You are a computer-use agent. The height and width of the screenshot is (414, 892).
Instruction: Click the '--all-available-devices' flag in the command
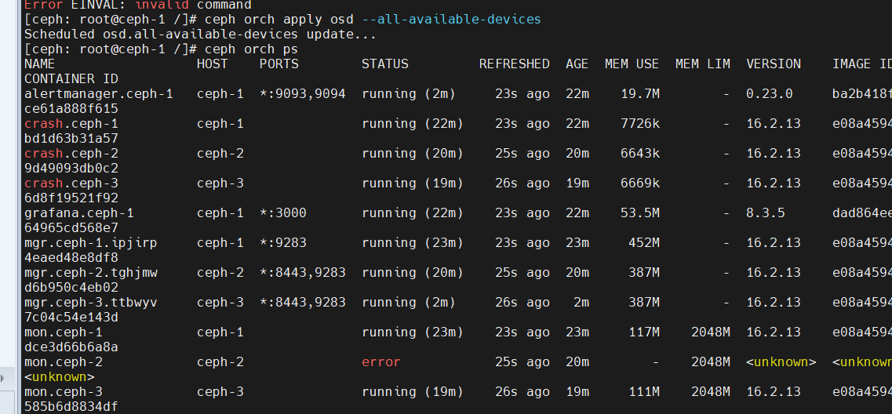click(x=451, y=20)
